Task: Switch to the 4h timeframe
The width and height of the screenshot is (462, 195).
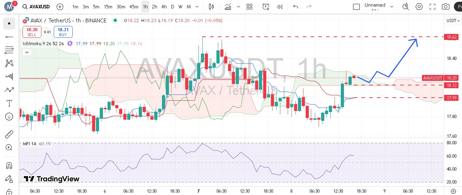Action: click(164, 7)
